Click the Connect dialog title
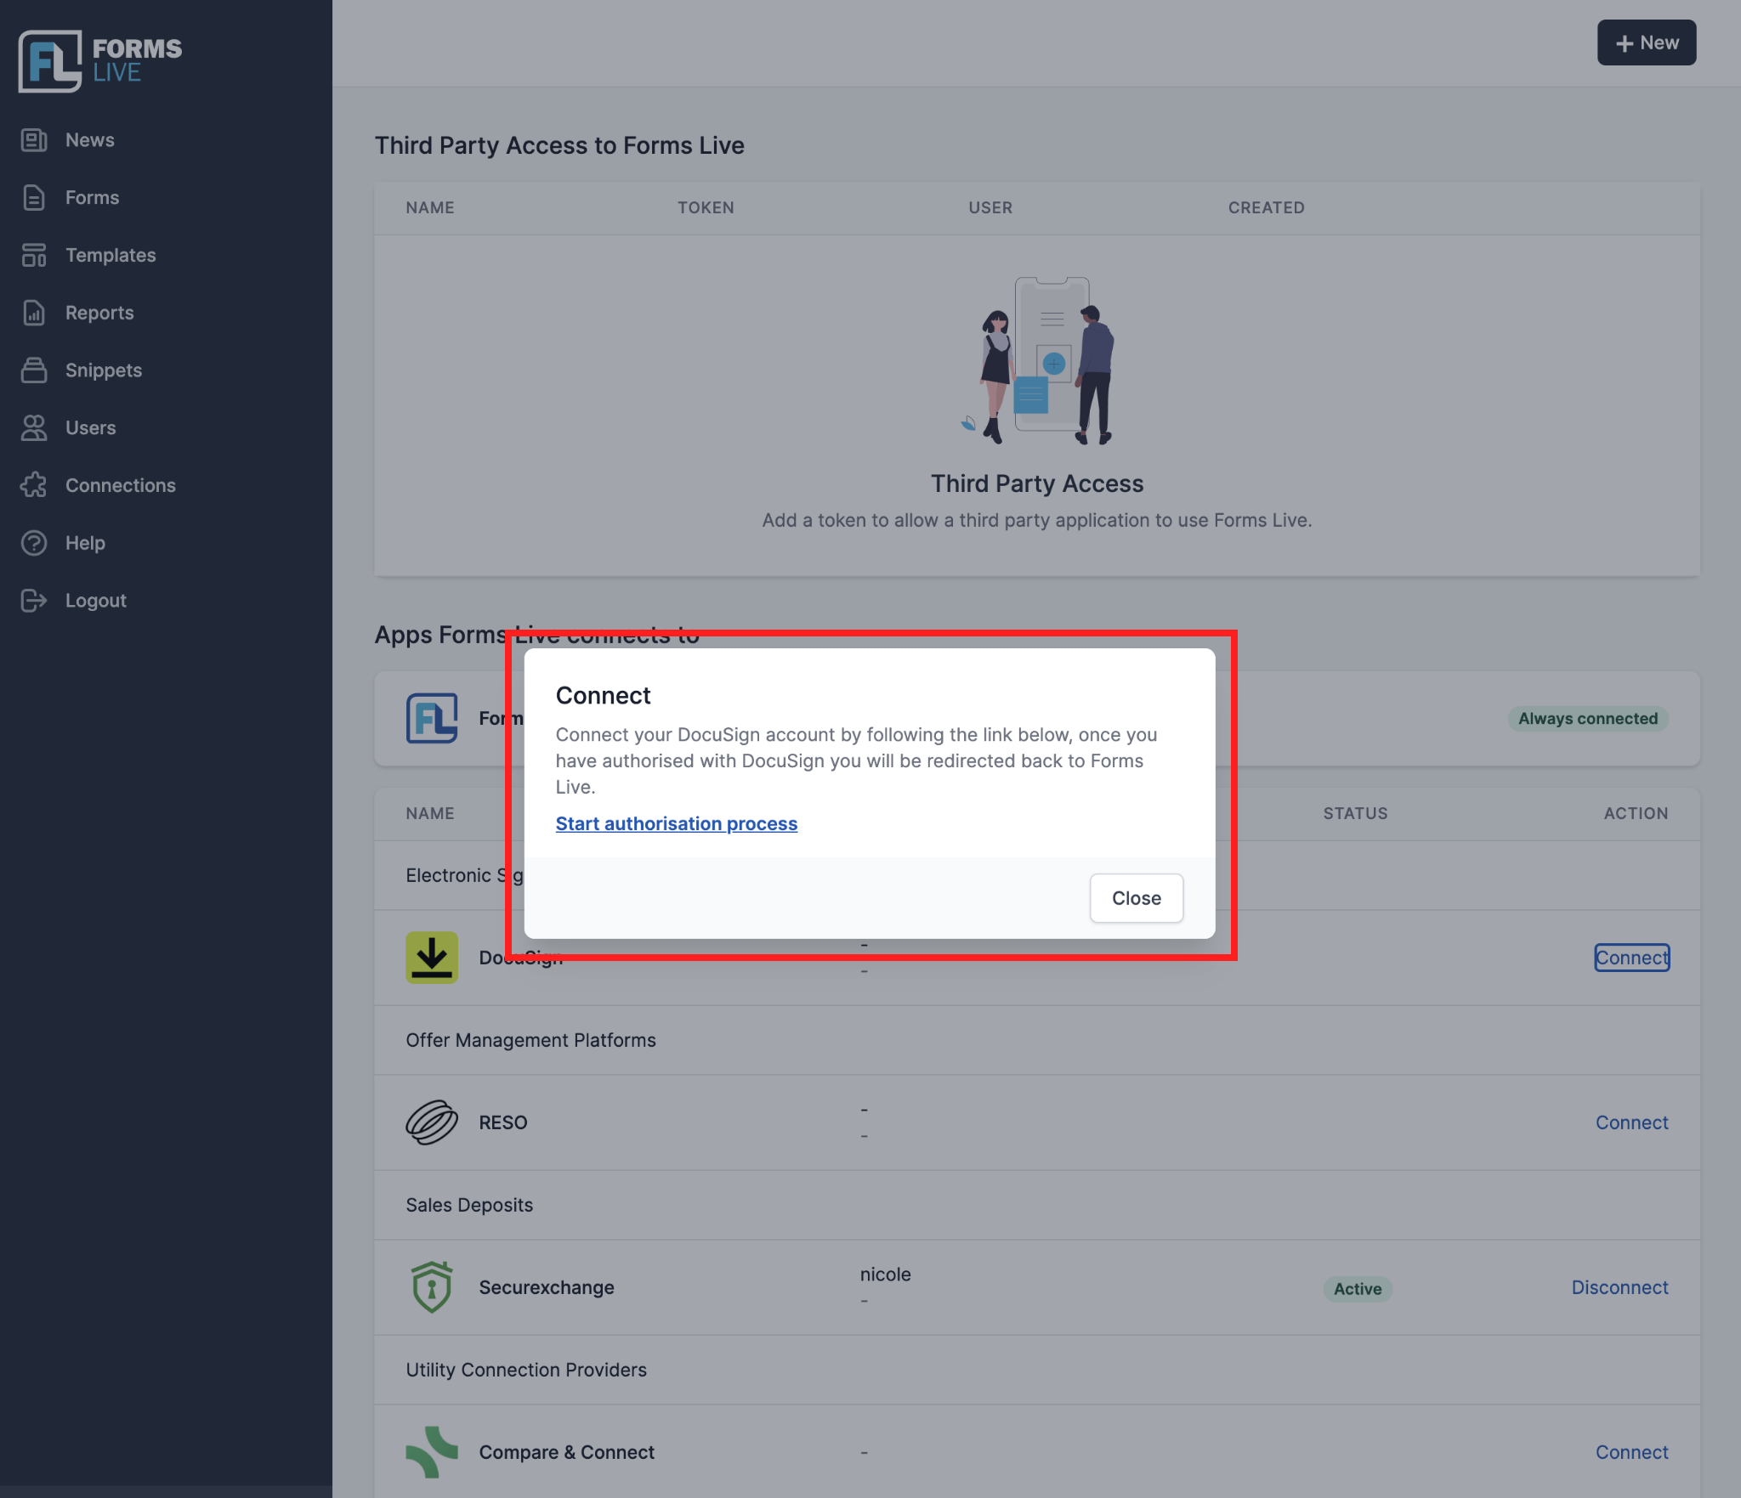The image size is (1741, 1498). pyautogui.click(x=604, y=696)
